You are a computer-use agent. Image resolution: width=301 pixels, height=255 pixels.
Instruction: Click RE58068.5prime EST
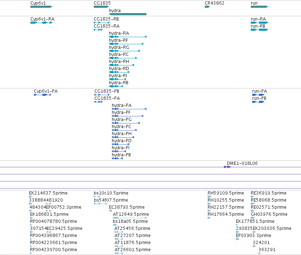(253, 204)
